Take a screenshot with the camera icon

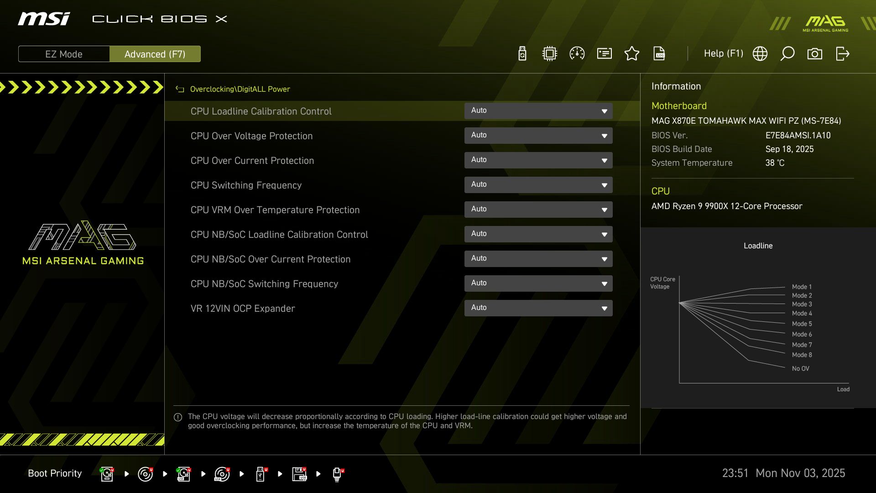tap(815, 53)
